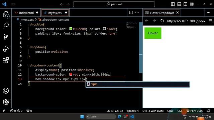Switch to the Index.html tab
This screenshot has width=214, height=120.
[x=26, y=13]
